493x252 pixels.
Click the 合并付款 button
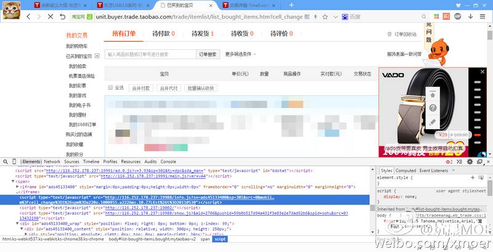(141, 88)
